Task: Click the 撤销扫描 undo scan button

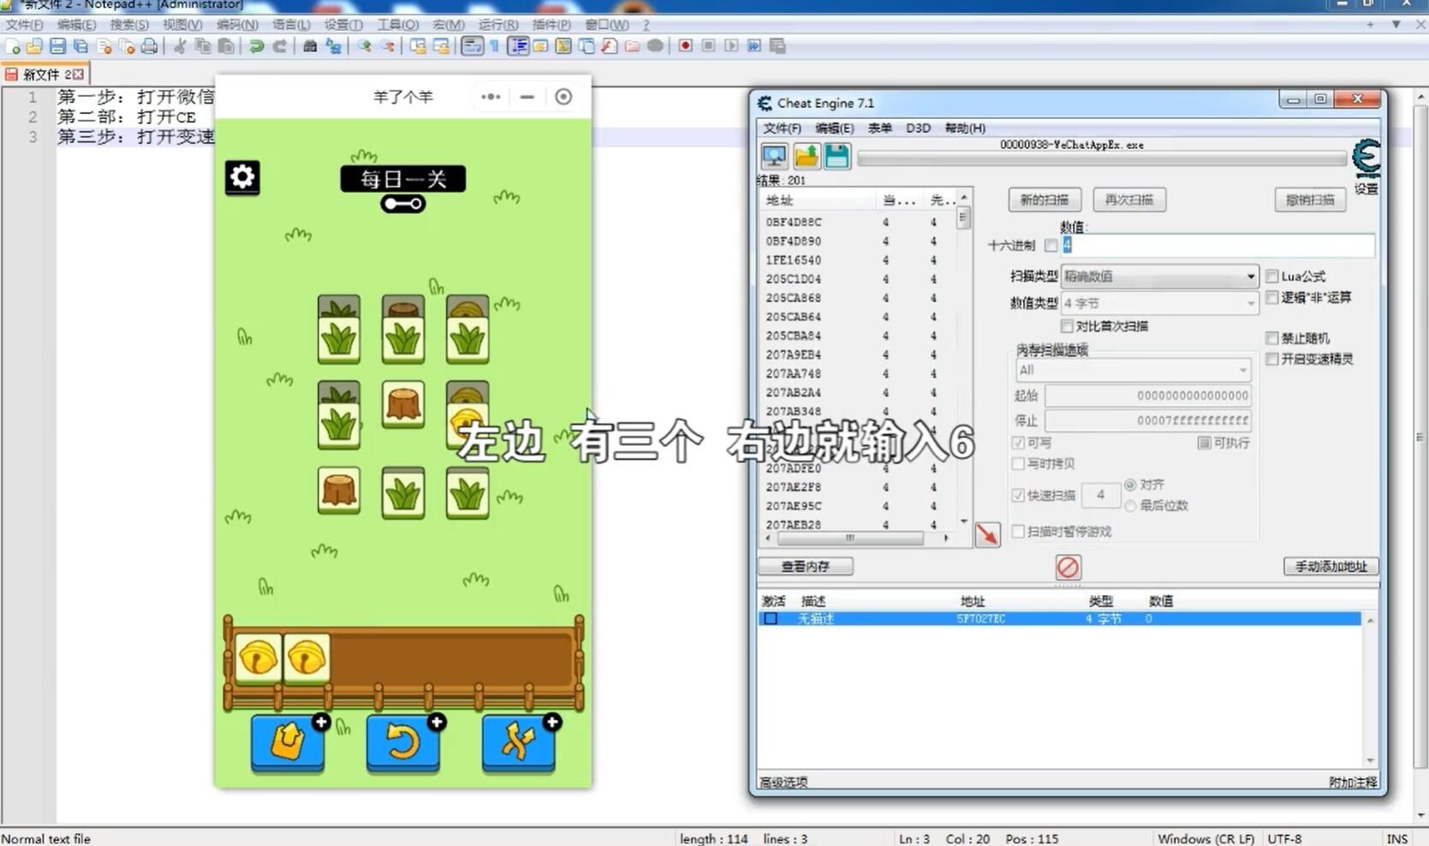Action: (1310, 200)
